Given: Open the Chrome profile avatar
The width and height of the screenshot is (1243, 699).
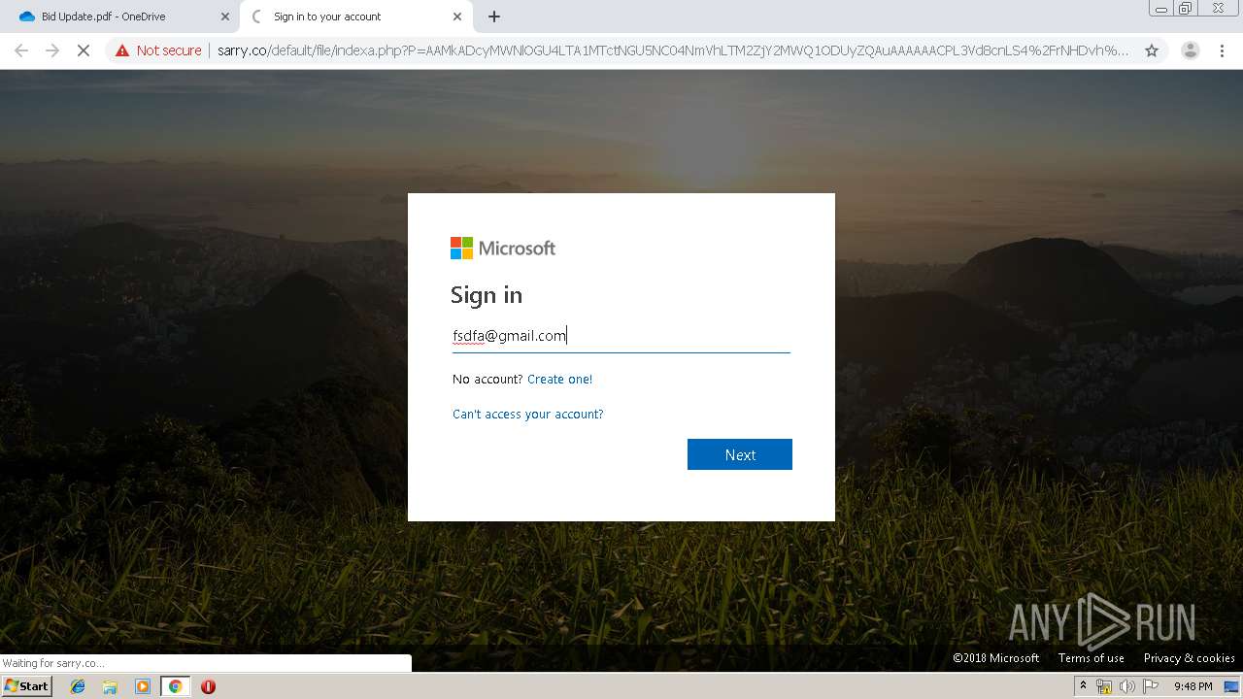Looking at the screenshot, I should pyautogui.click(x=1190, y=50).
